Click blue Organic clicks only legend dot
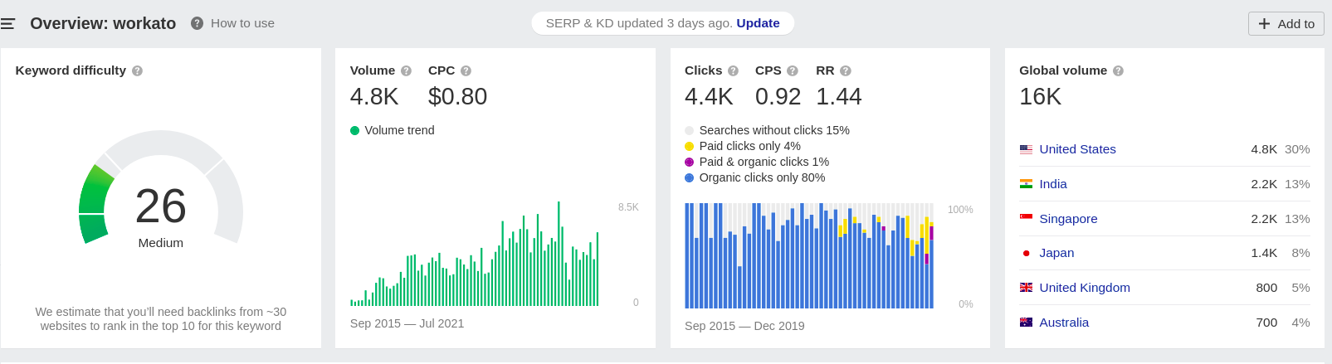This screenshot has height=364, width=1332. (x=689, y=177)
